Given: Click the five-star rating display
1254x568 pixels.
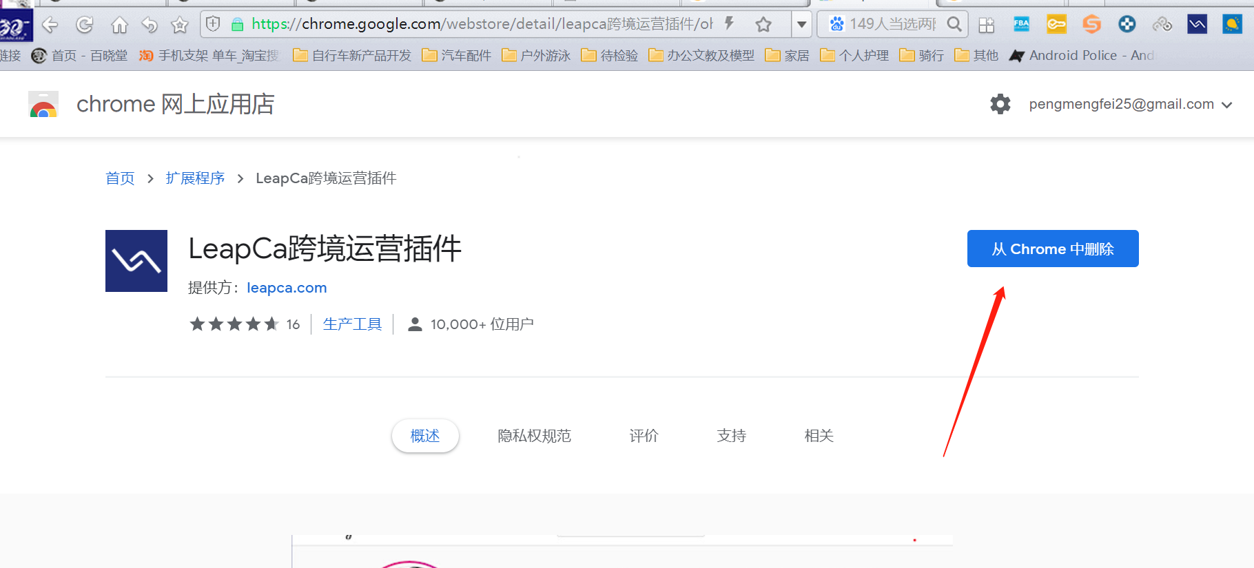Looking at the screenshot, I should tap(234, 324).
